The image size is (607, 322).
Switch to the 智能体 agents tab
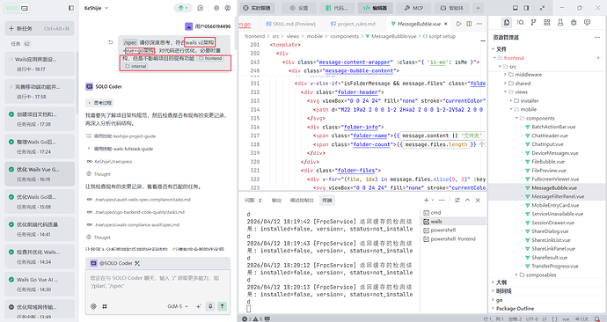tap(452, 8)
